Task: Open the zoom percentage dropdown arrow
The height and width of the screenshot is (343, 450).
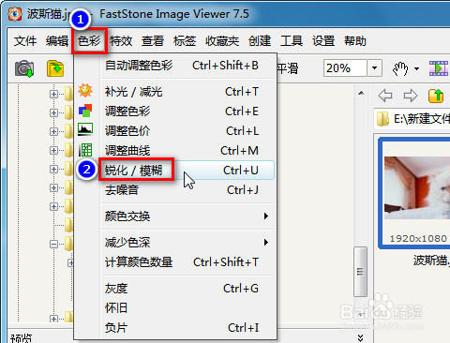Action: [x=374, y=68]
